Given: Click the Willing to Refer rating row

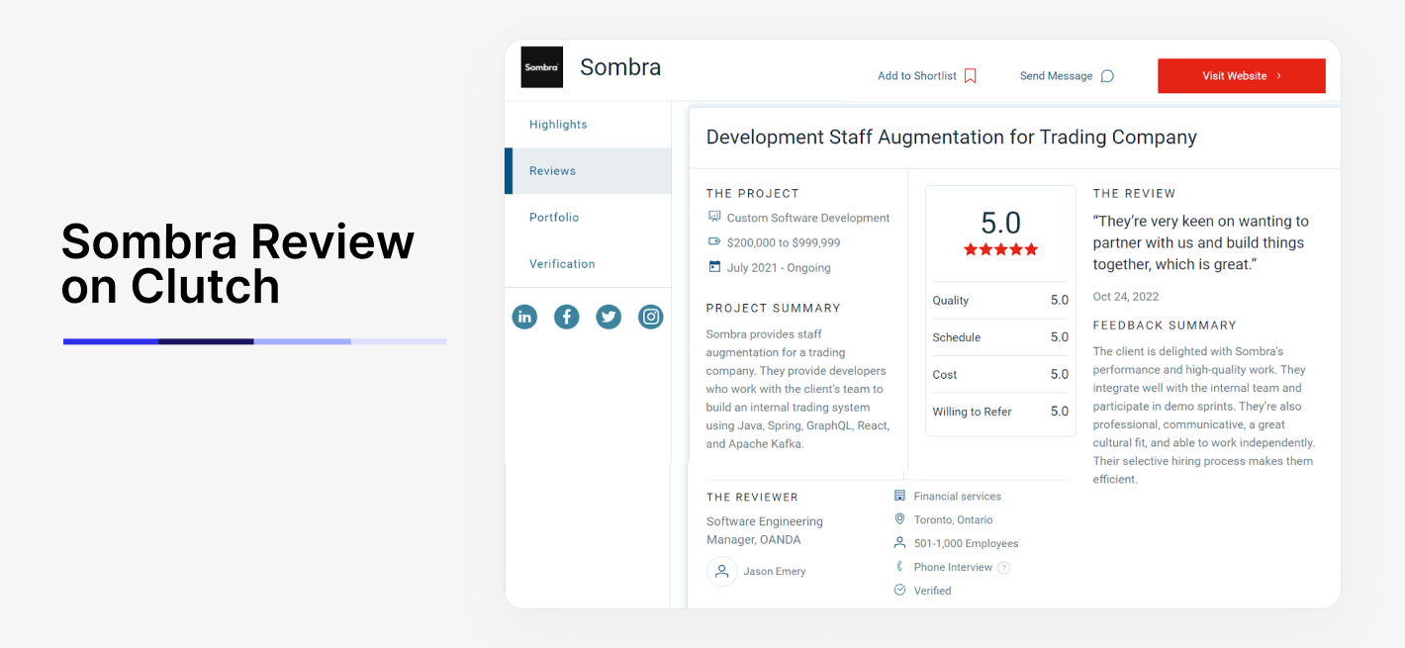Looking at the screenshot, I should click(x=1000, y=412).
